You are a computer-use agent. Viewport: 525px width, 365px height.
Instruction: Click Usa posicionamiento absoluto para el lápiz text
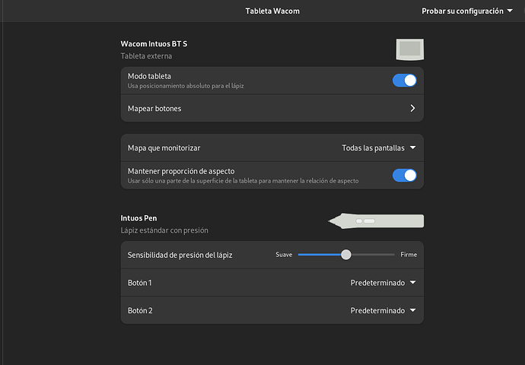(x=186, y=86)
